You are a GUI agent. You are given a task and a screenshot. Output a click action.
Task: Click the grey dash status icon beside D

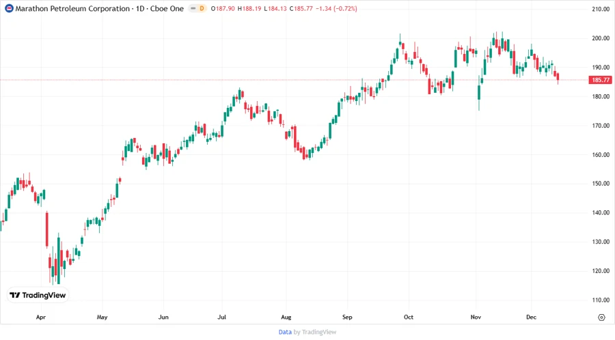[193, 8]
